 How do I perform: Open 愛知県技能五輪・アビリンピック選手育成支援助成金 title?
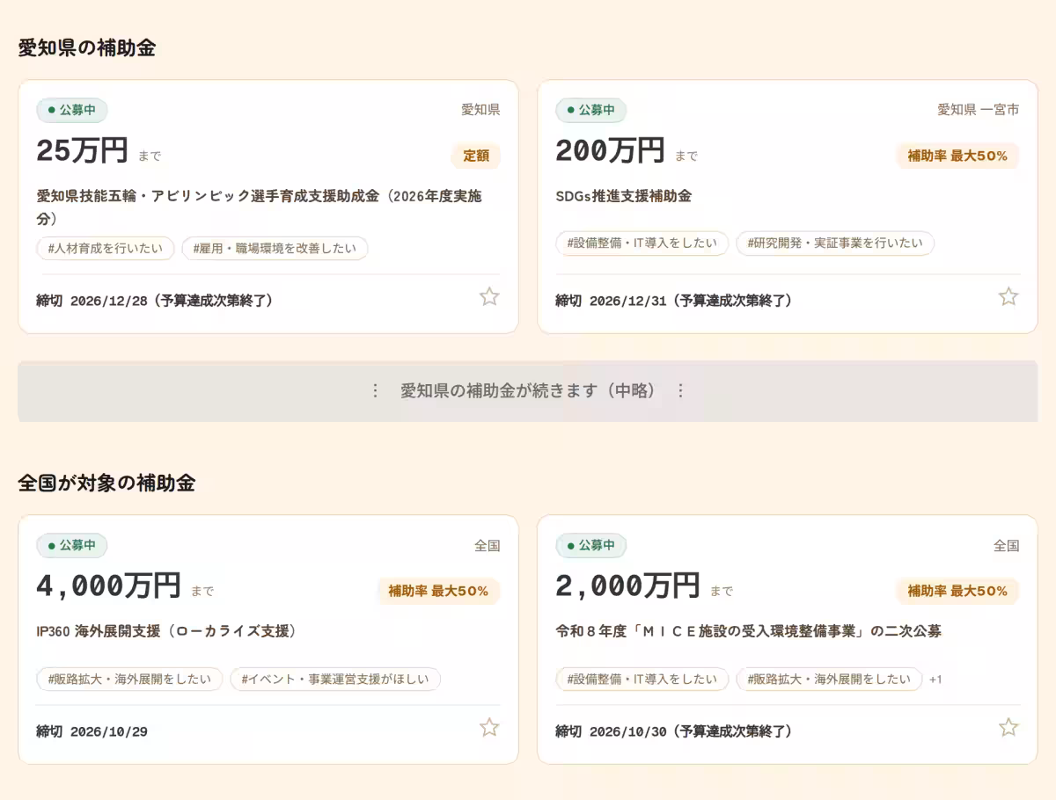[x=259, y=207]
